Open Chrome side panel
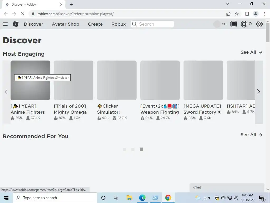Viewport: 270px width, 203px height. point(247,14)
